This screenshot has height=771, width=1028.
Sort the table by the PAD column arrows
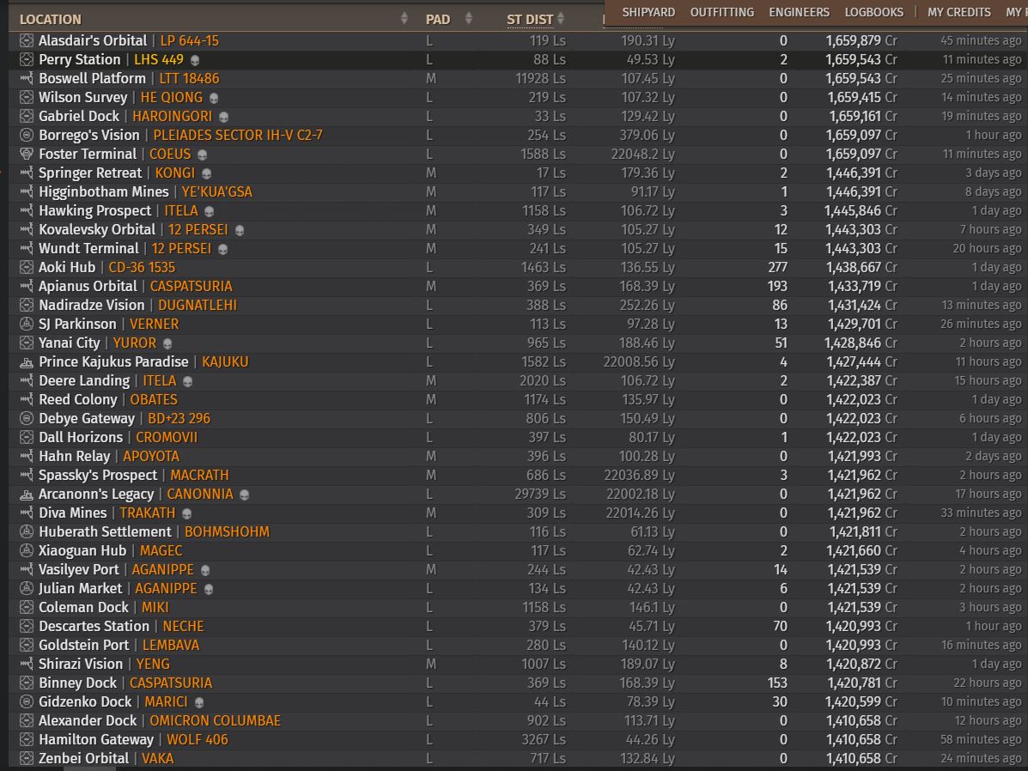pyautogui.click(x=468, y=18)
